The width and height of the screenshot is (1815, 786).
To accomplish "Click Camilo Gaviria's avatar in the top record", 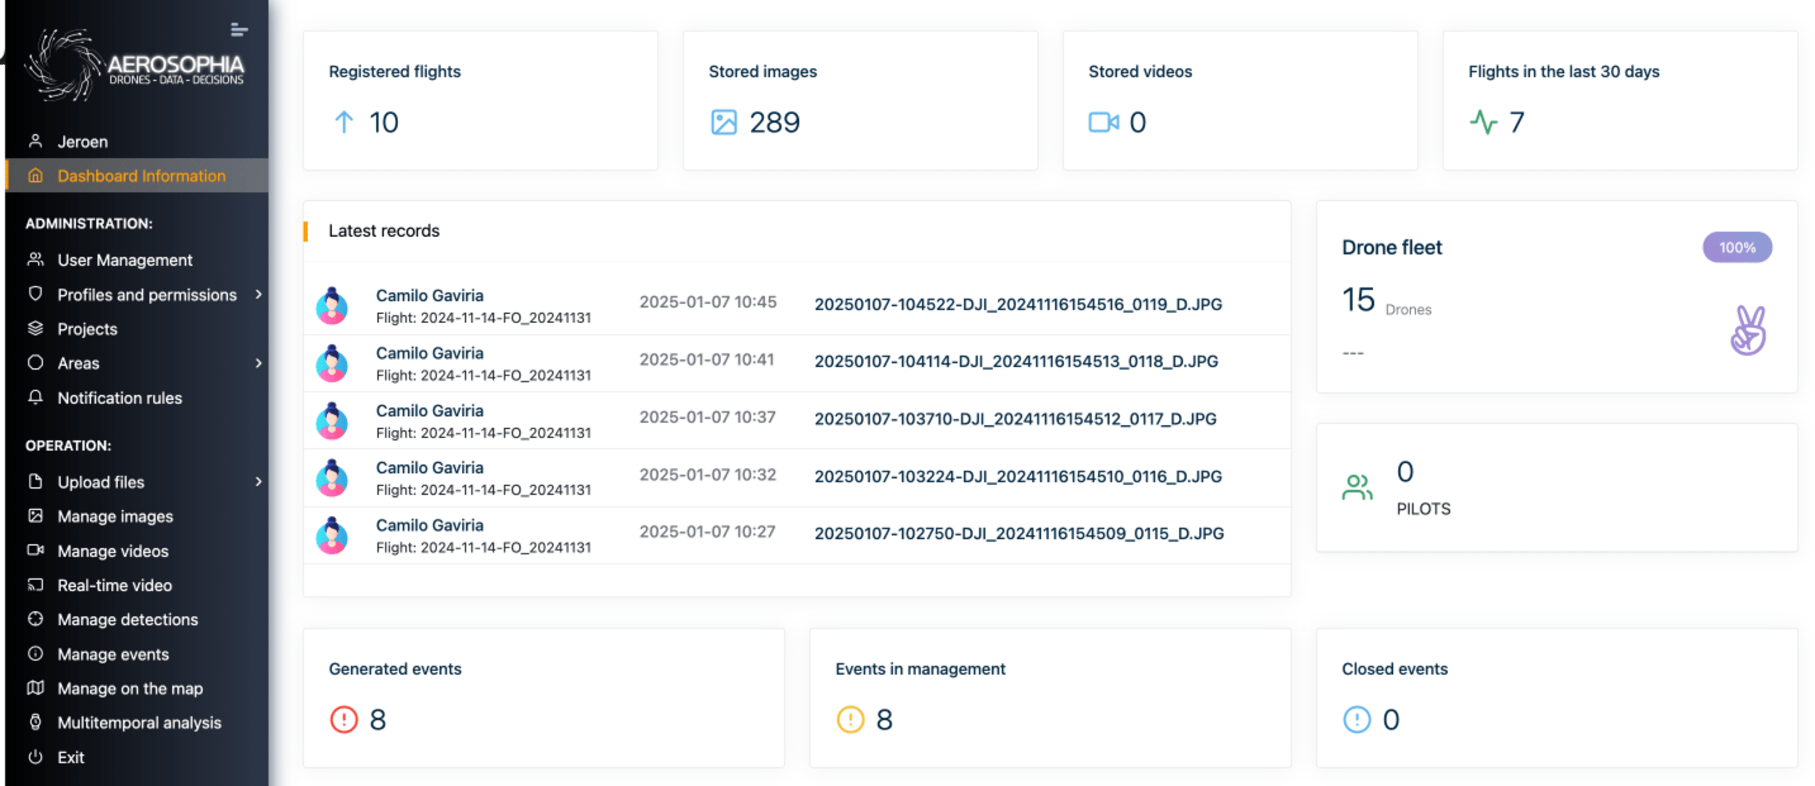I will click(x=332, y=305).
